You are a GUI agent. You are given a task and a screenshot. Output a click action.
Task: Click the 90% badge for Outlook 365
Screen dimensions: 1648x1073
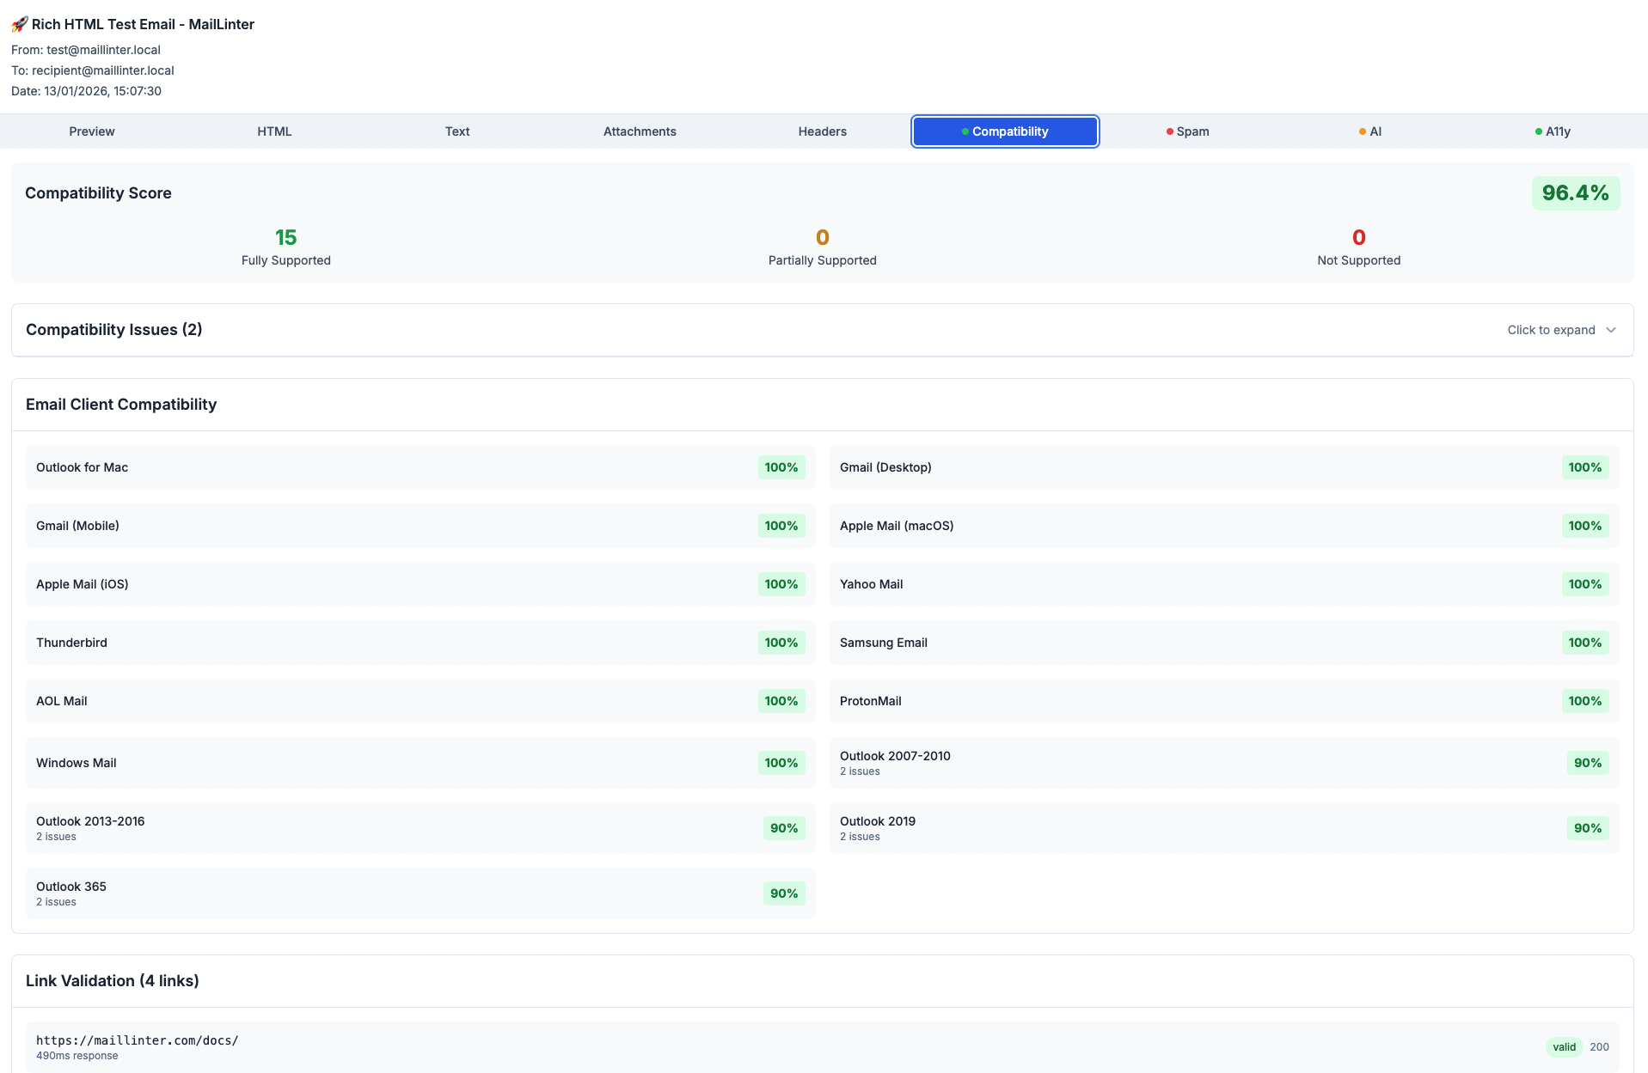coord(783,893)
